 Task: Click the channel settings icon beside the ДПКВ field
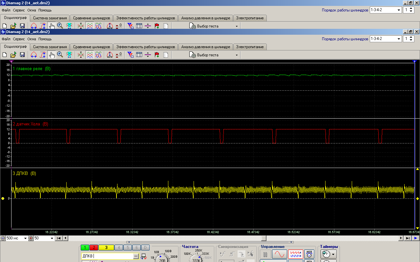(144, 256)
